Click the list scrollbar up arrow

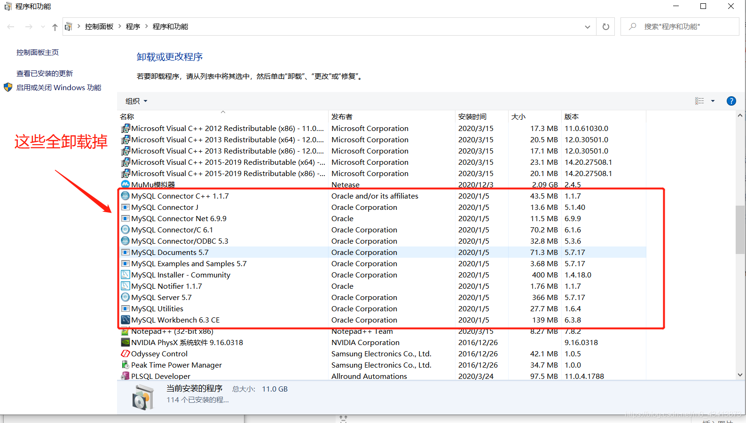[740, 115]
